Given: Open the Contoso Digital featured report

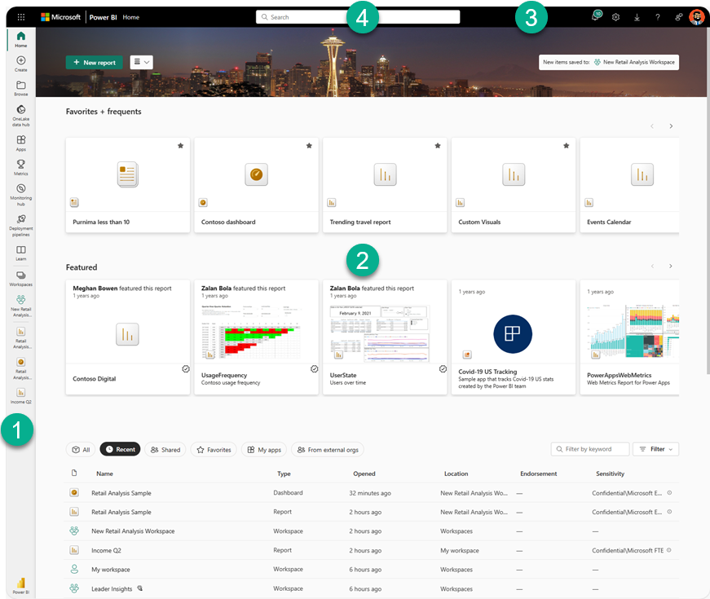Looking at the screenshot, I should 128,337.
